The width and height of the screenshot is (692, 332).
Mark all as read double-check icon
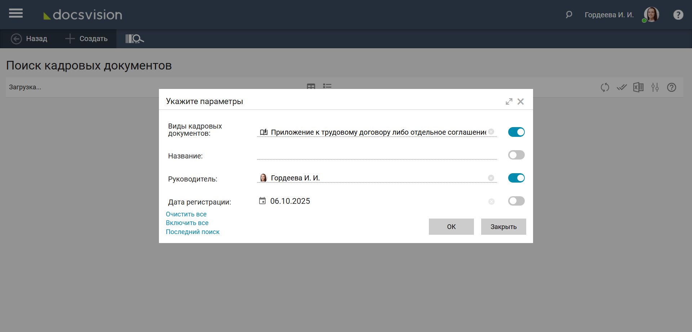coord(621,87)
